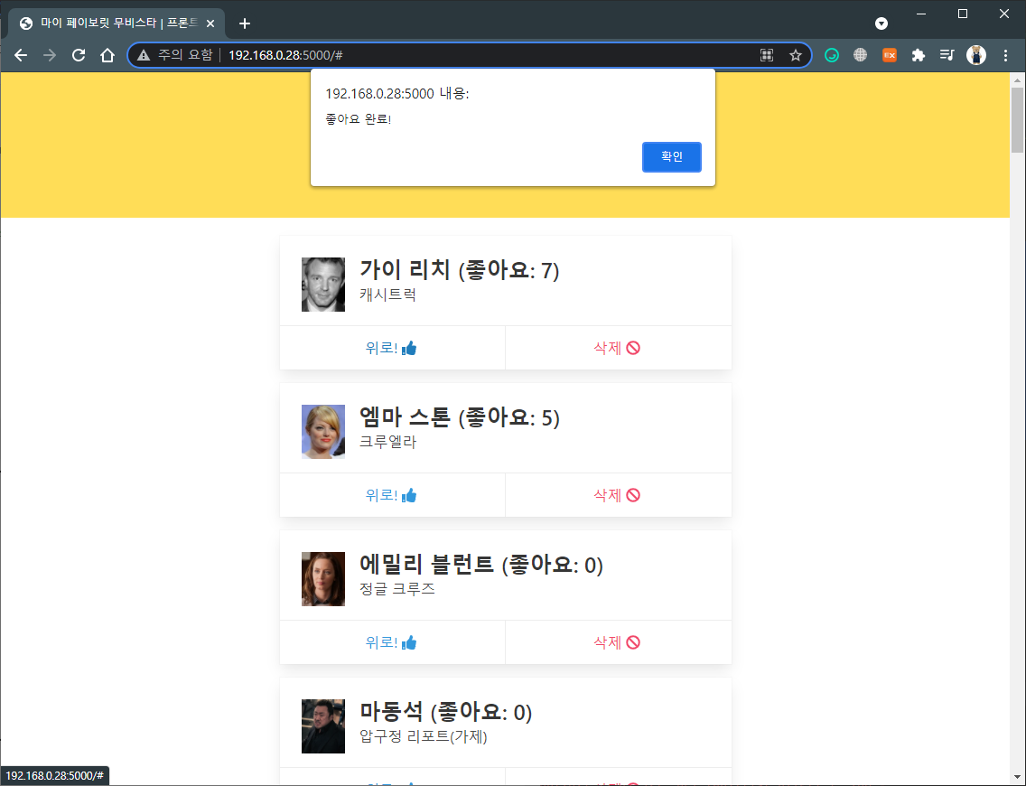Viewport: 1026px width, 786px height.
Task: Click the 주의 요함 security warning icon
Action: 144,56
